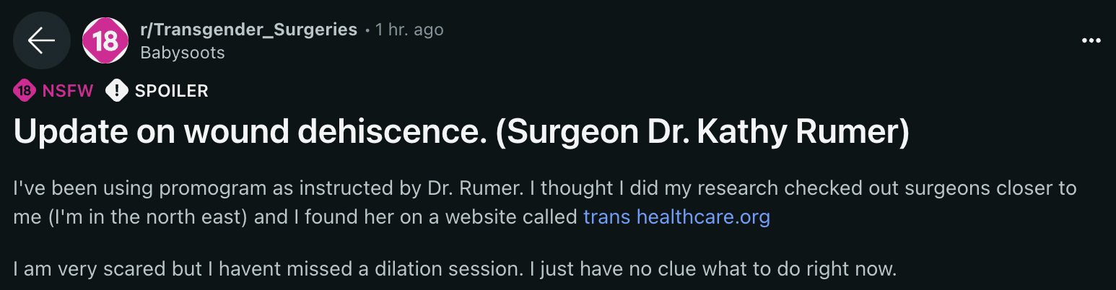This screenshot has height=290, width=1116.
Task: Open the three-dot more options menu
Action: pyautogui.click(x=1091, y=40)
